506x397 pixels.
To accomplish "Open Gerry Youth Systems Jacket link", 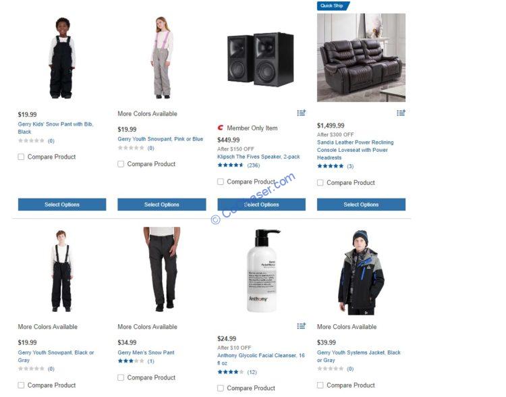I will pos(358,356).
